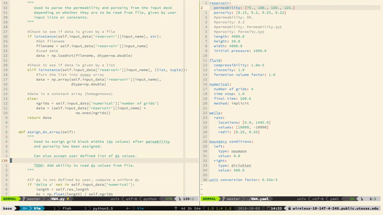Viewport: 383px width, 215px height.
Task: Click the 47% scroll position indicator
Action: pyautogui.click(x=169, y=199)
